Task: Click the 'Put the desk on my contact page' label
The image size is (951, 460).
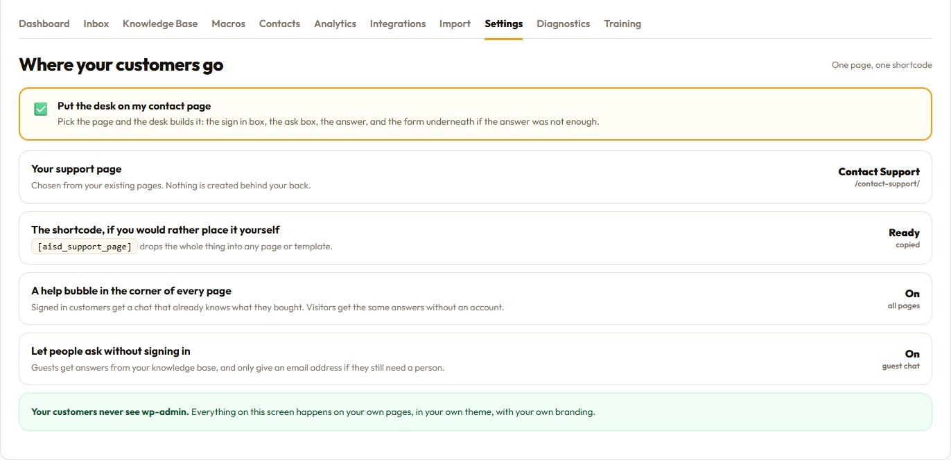Action: tap(134, 106)
